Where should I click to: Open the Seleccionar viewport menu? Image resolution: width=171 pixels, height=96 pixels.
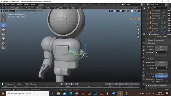pyautogui.click(x=25, y=11)
